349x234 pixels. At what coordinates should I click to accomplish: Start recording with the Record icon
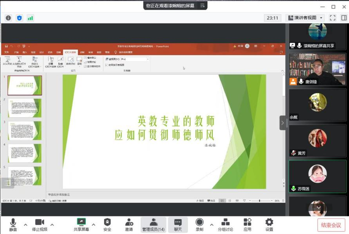pos(200,222)
